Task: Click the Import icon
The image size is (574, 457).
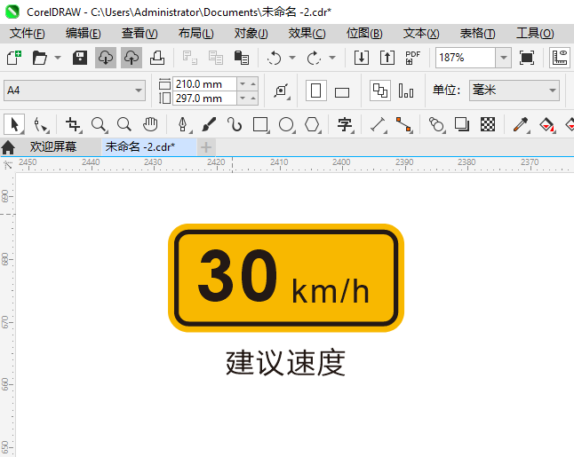Action: 362,58
